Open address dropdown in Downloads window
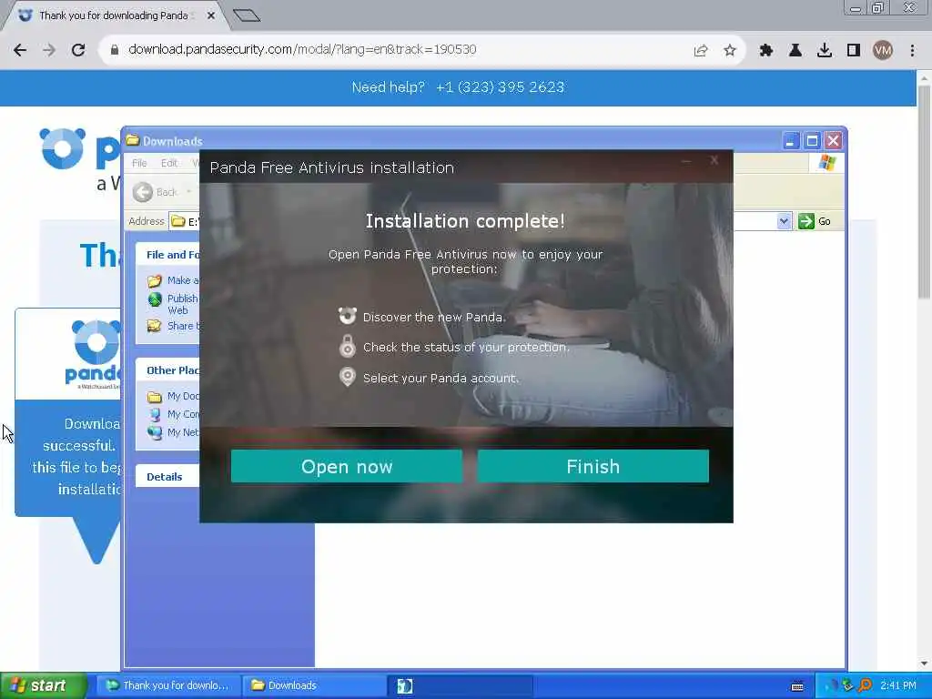The width and height of the screenshot is (932, 699). point(784,221)
